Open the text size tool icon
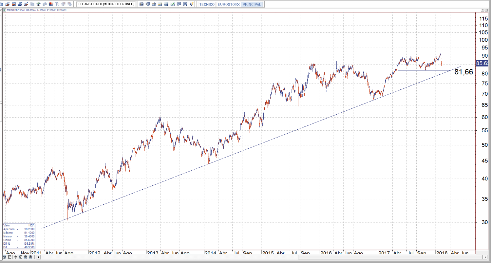Viewport: 491px width, 263px height. [57, 4]
